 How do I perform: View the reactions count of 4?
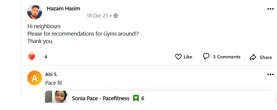pos(46,57)
